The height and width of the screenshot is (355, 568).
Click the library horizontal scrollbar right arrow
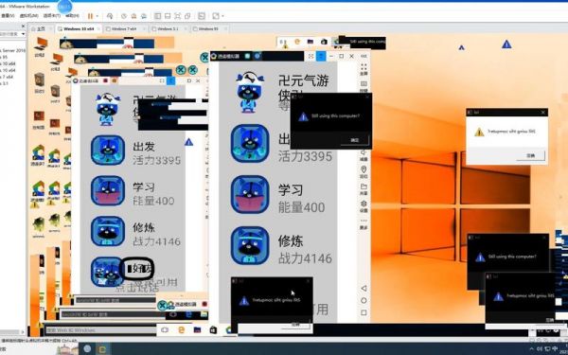coord(23,332)
